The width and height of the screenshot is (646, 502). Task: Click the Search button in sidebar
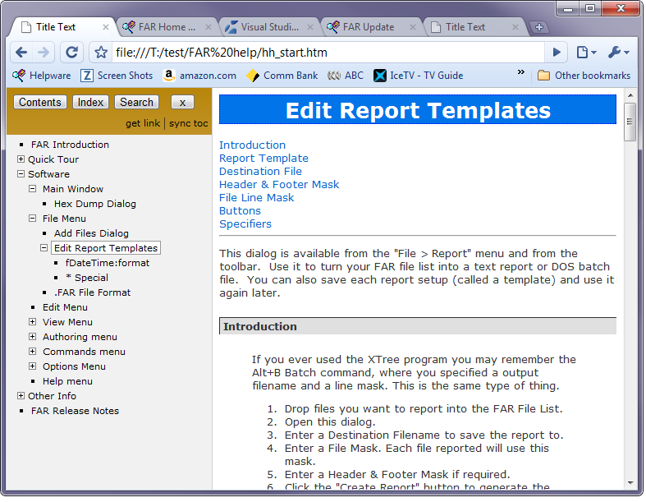[136, 103]
